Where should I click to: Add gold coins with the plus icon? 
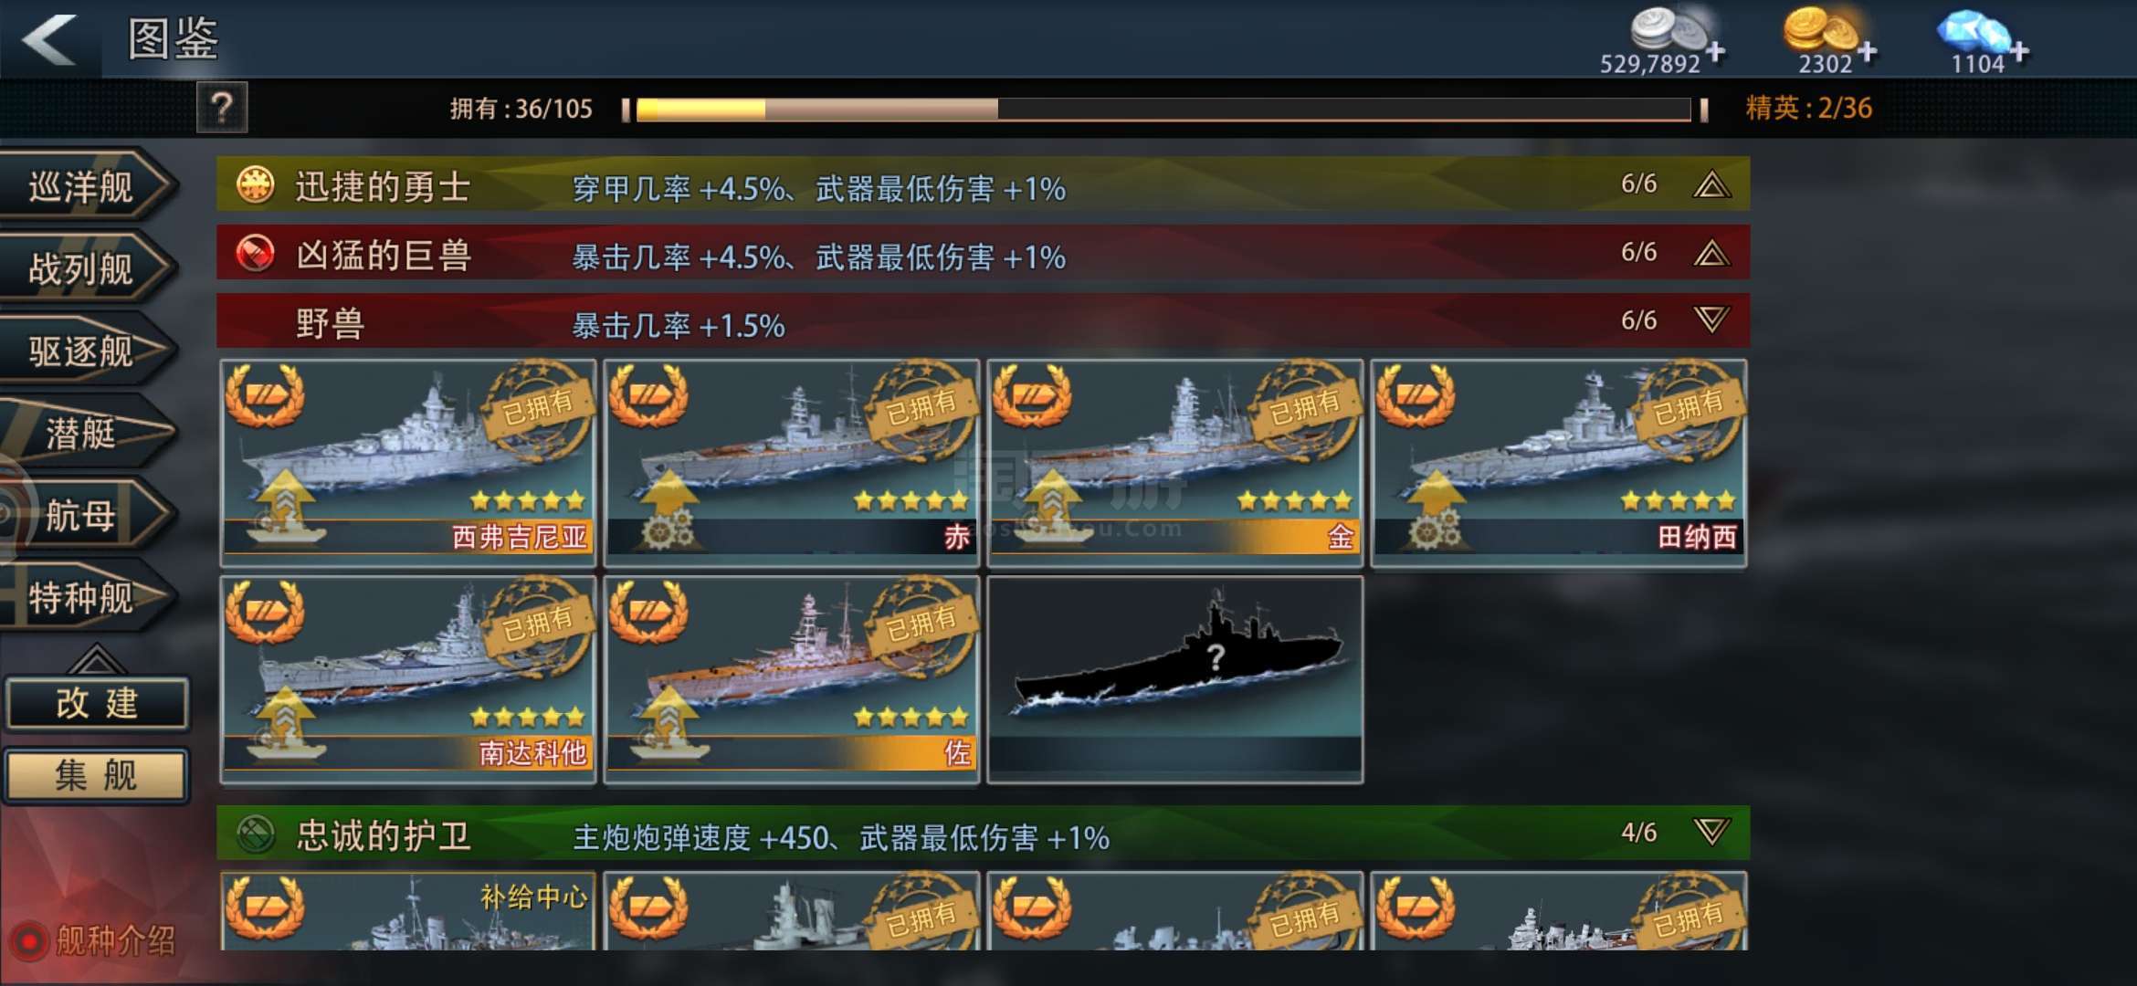pos(1868,52)
